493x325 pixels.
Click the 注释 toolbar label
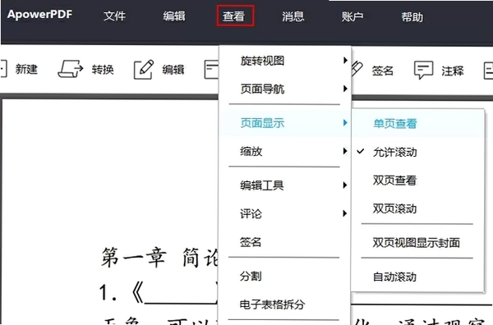point(453,71)
